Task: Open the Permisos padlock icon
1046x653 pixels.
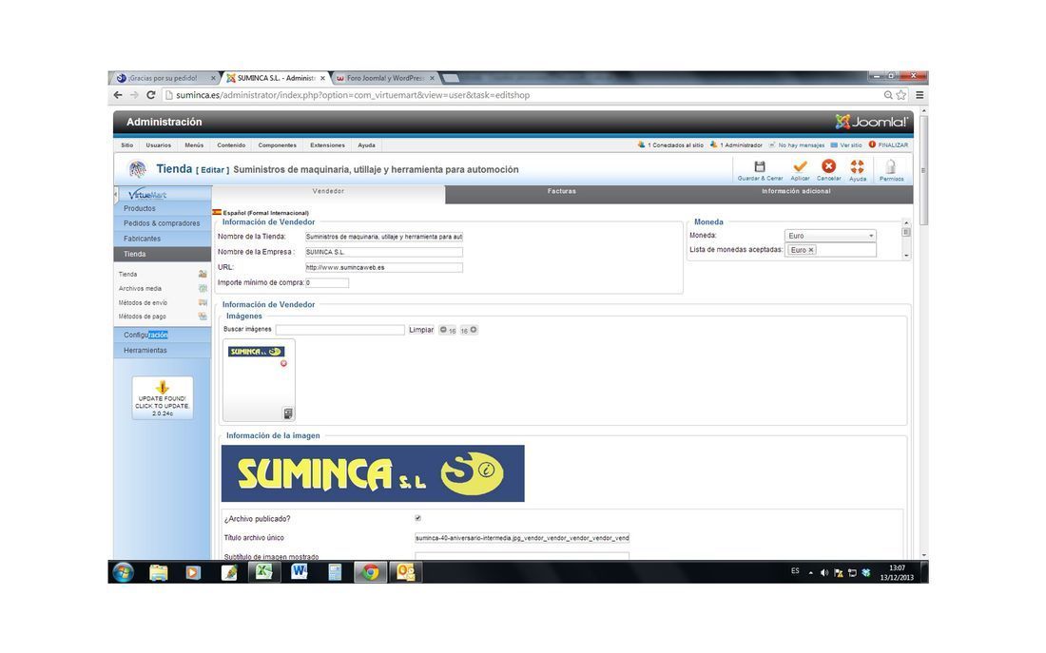Action: pos(891,166)
